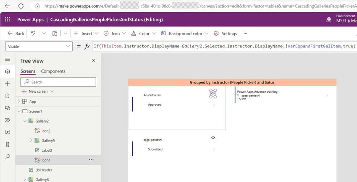Select Label2 in the tree
The image size is (357, 182).
[47, 151]
